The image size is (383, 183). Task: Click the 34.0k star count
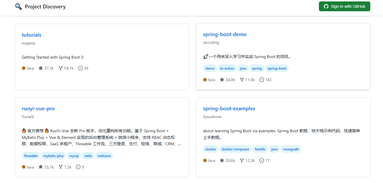[x=230, y=80]
